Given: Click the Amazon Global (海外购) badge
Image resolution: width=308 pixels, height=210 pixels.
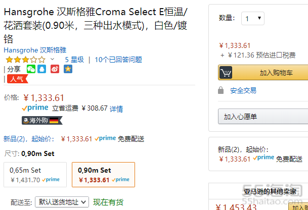Looking at the screenshot, I should point(42,120).
